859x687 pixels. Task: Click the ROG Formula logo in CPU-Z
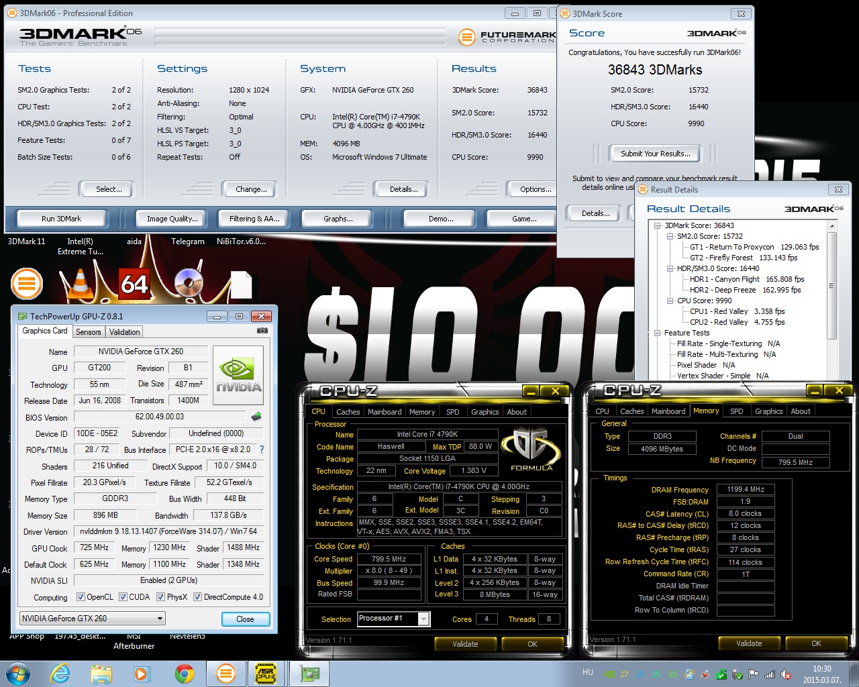point(532,450)
